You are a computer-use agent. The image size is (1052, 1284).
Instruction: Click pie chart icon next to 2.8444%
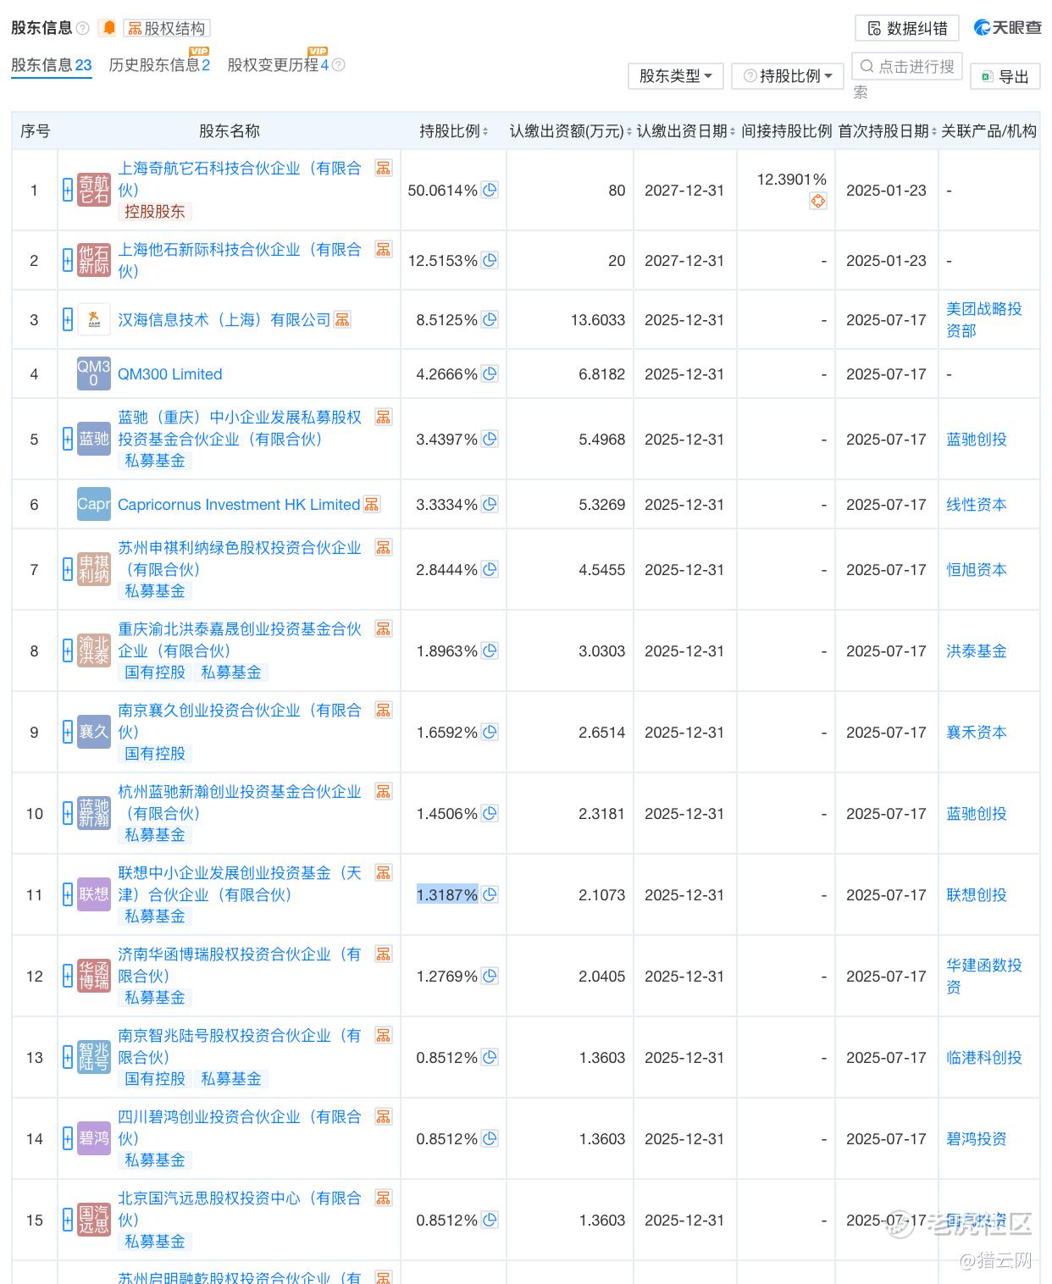(490, 570)
